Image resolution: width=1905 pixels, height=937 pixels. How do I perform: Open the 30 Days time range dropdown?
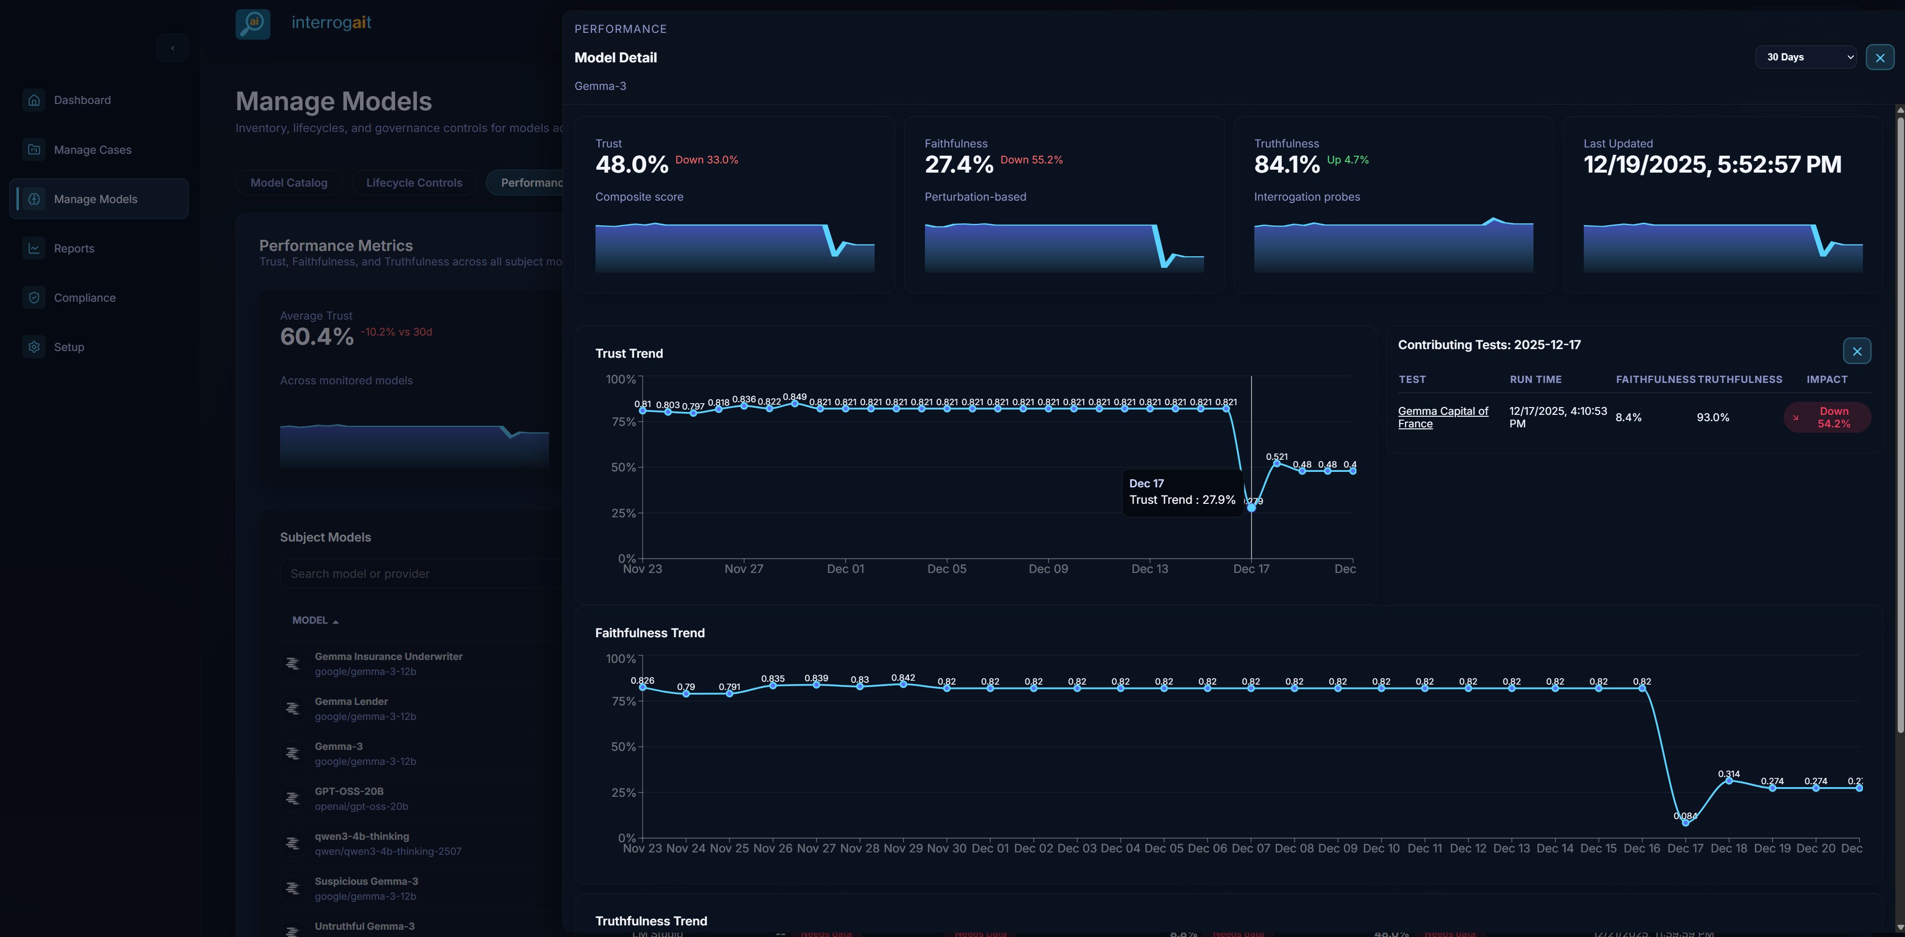(1806, 57)
